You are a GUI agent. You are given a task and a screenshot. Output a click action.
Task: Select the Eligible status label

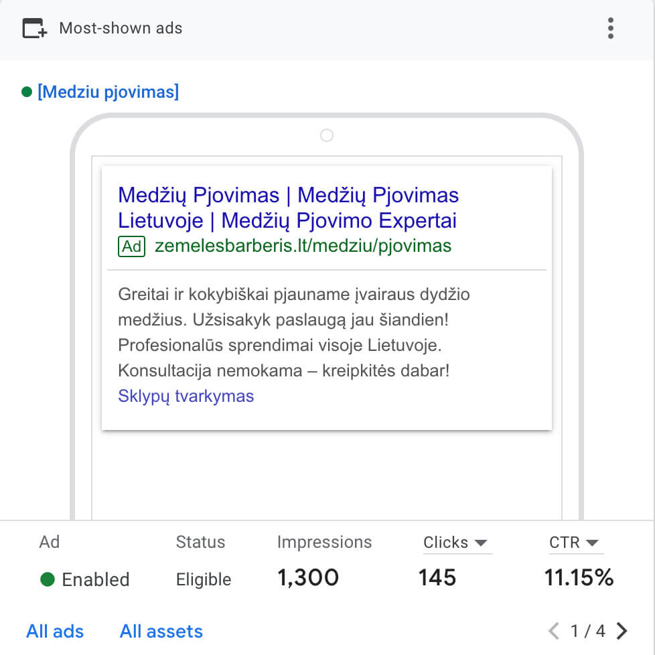(x=204, y=580)
